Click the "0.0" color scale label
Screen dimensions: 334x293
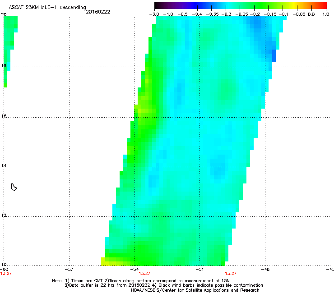point(311,14)
